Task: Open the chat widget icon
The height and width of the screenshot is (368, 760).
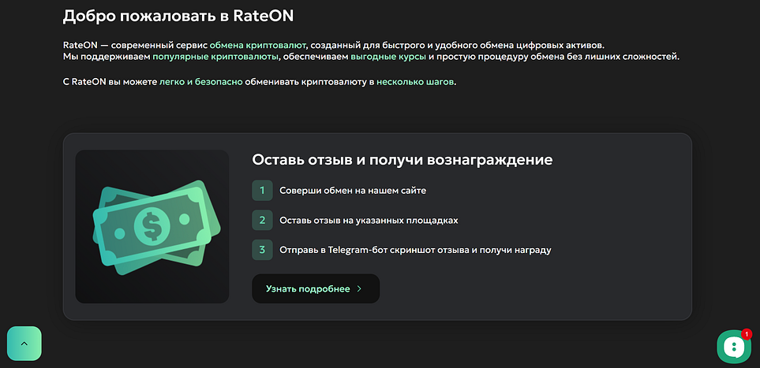Action: (x=734, y=347)
